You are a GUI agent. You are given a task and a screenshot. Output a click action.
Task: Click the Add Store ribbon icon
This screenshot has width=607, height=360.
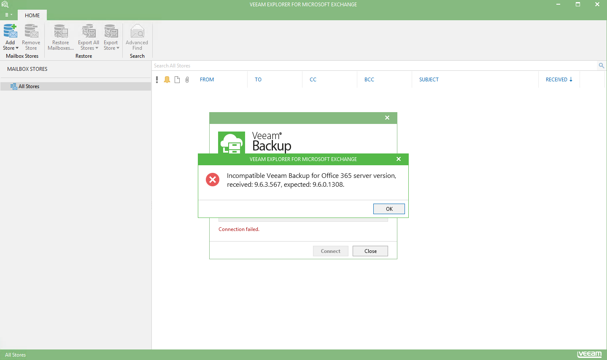coord(10,31)
